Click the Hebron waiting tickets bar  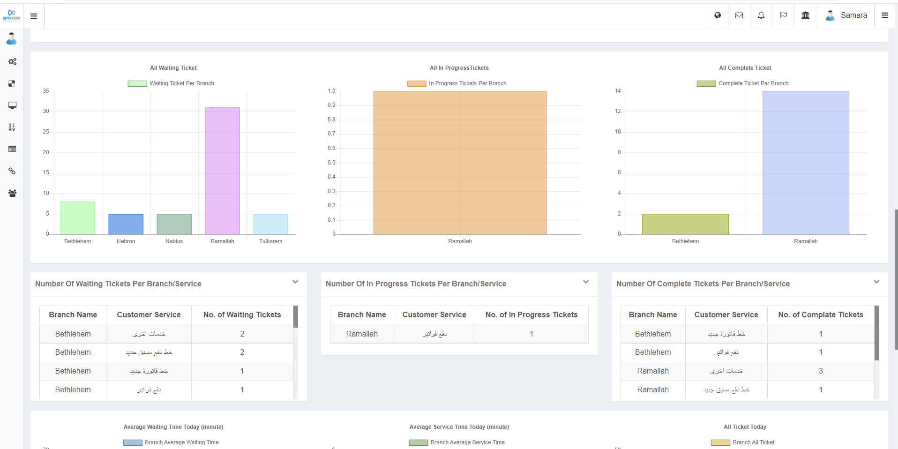(x=126, y=224)
